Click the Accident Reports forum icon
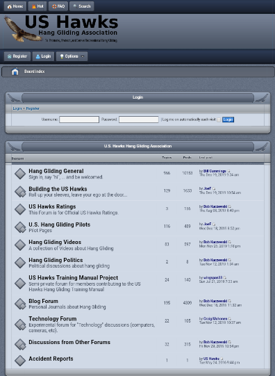The height and width of the screenshot is (376, 275). (x=20, y=361)
